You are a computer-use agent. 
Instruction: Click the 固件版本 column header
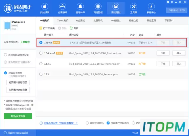coord(49,35)
